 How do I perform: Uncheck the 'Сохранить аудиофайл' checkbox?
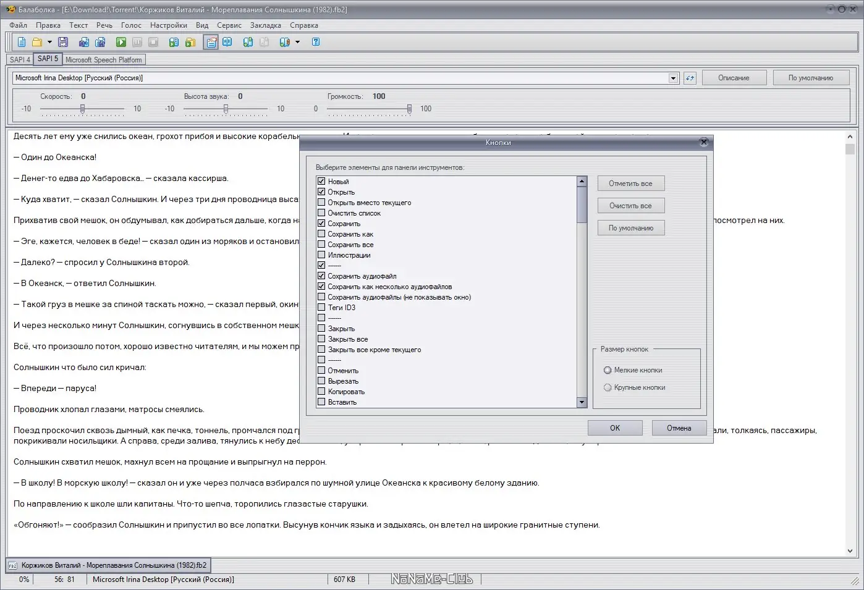(321, 276)
